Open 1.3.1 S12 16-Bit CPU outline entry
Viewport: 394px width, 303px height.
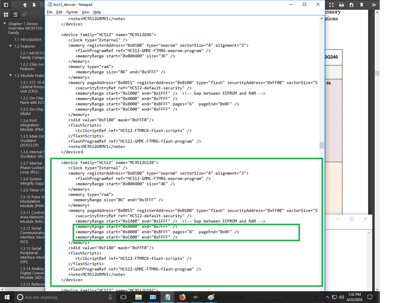[x=32, y=87]
